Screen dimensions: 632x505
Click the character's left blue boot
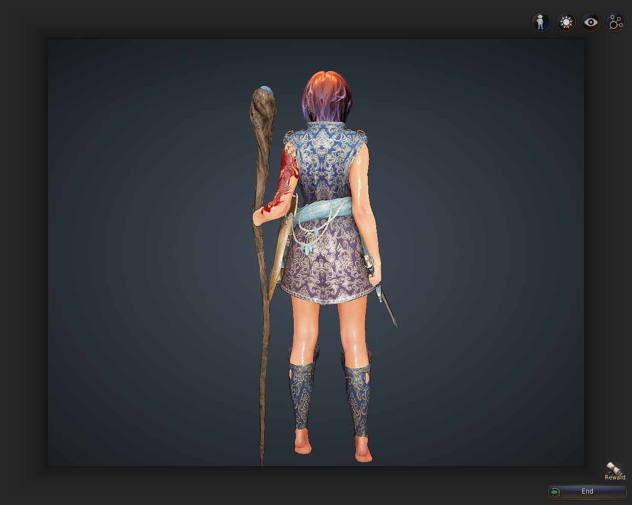click(x=302, y=395)
